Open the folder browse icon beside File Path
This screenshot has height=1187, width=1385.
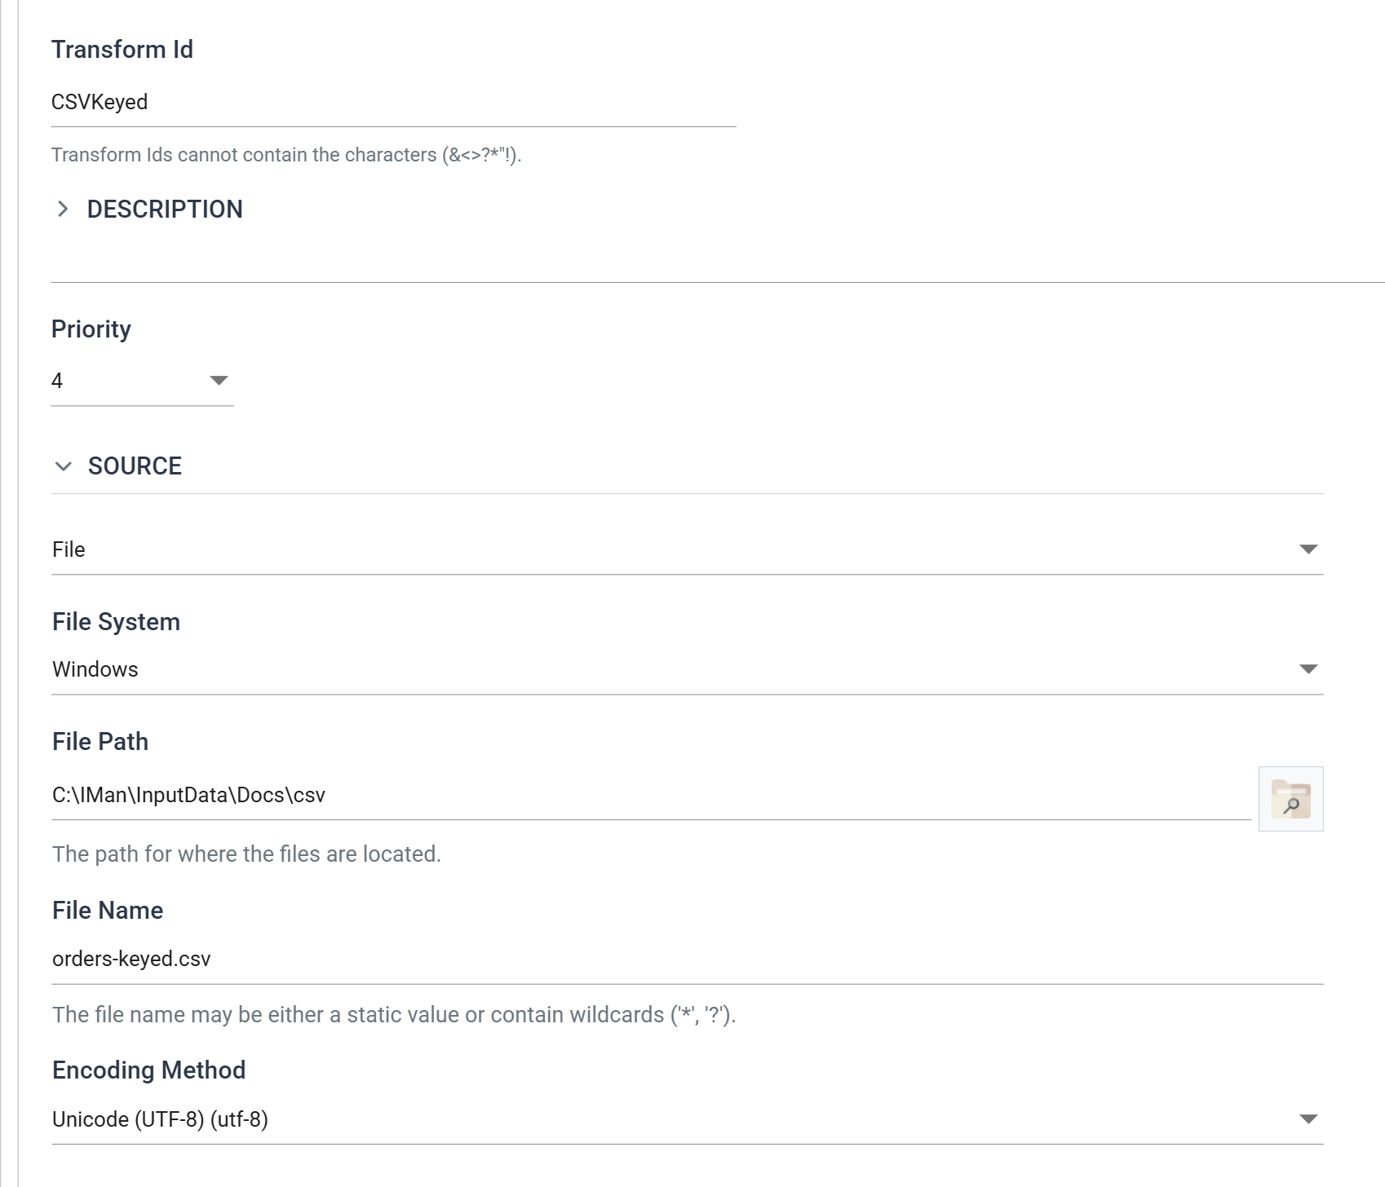click(x=1290, y=799)
